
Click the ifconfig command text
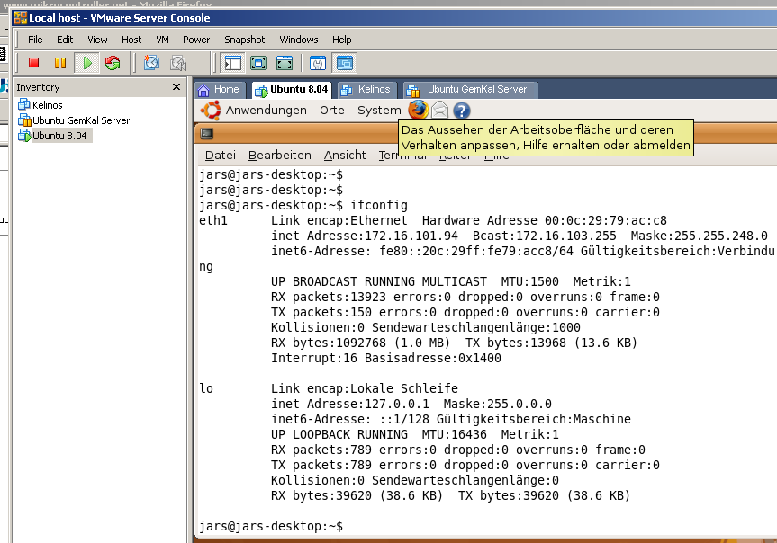pos(378,205)
